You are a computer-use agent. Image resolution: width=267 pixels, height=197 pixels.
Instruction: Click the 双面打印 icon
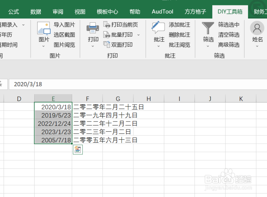coord(107,45)
